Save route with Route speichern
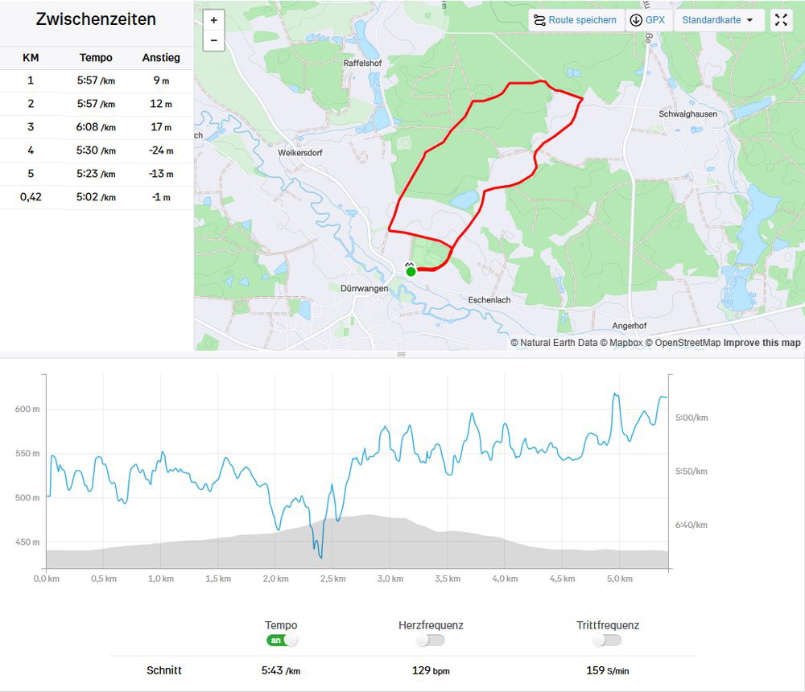This screenshot has width=805, height=692. click(x=576, y=21)
